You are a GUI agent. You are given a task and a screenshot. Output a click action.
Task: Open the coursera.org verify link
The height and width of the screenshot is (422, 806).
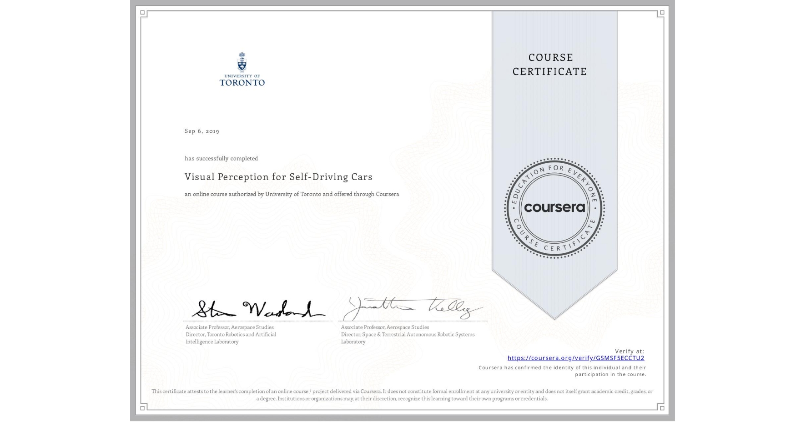[576, 358]
